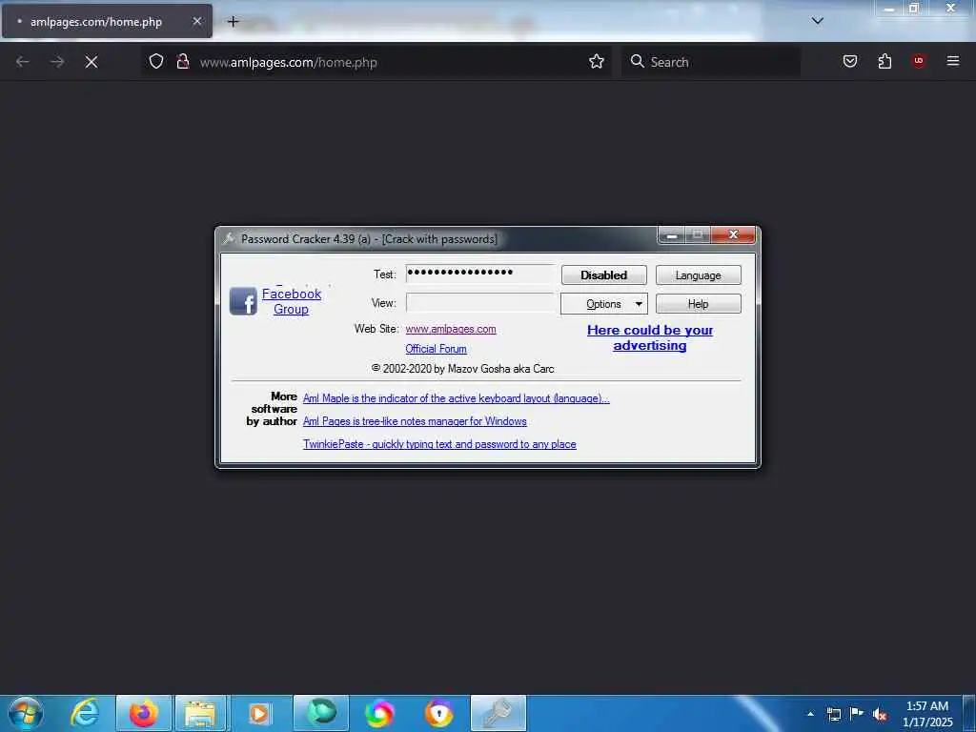This screenshot has width=976, height=732.
Task: Click the insecure connection lock icon
Action: [x=182, y=62]
